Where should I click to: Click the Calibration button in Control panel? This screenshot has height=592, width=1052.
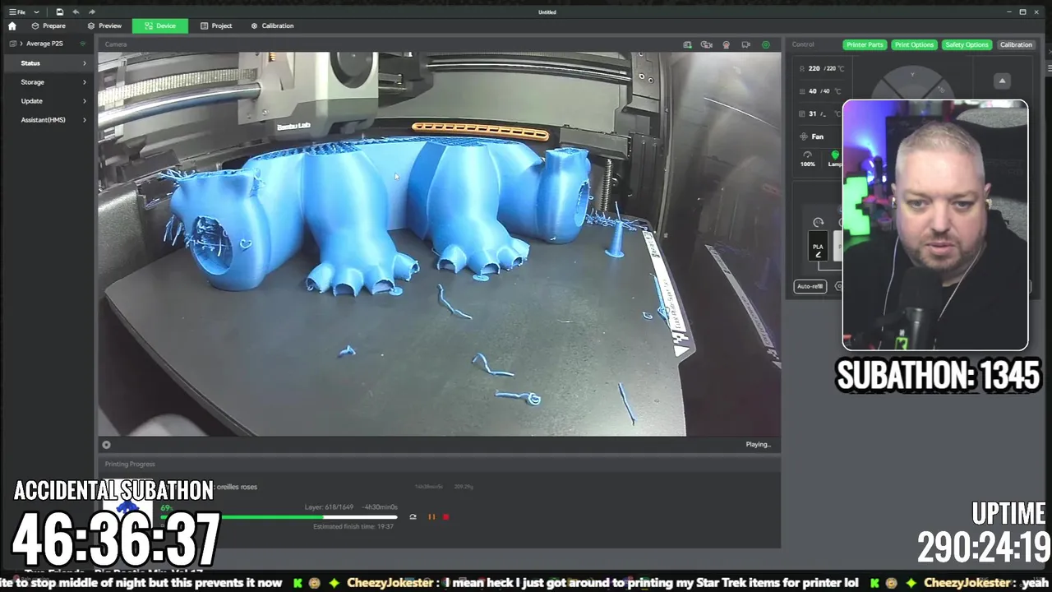[x=1016, y=44]
